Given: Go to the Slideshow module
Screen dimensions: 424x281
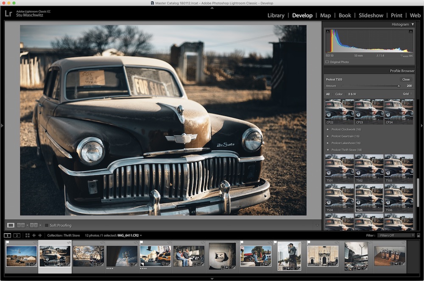Looking at the screenshot, I should pos(371,15).
